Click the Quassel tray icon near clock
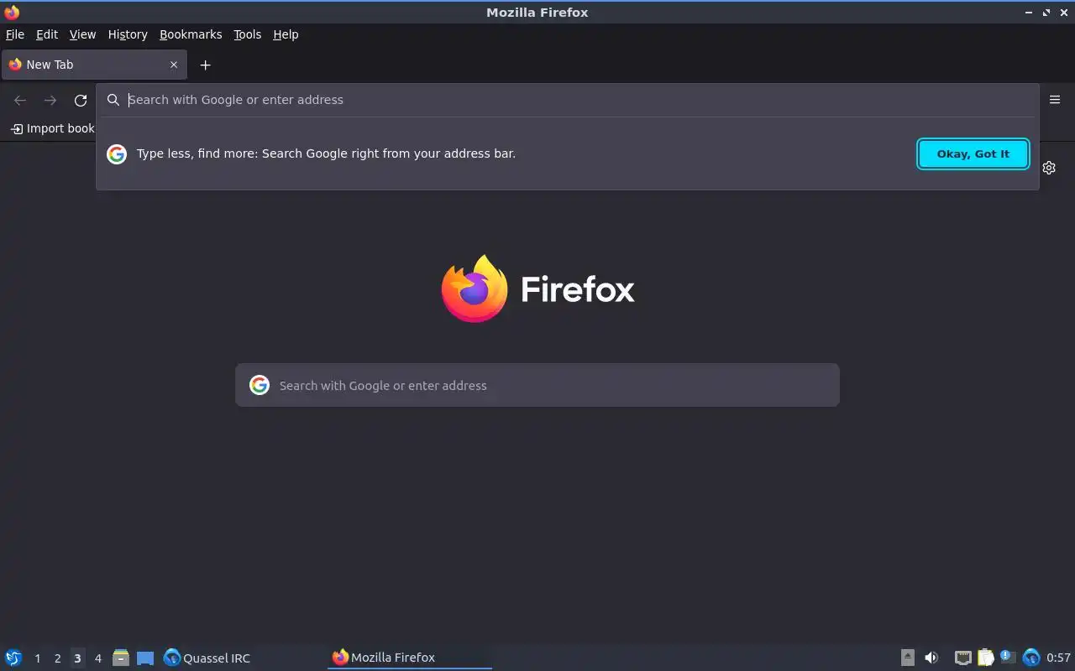This screenshot has height=671, width=1075. pos(1031,658)
